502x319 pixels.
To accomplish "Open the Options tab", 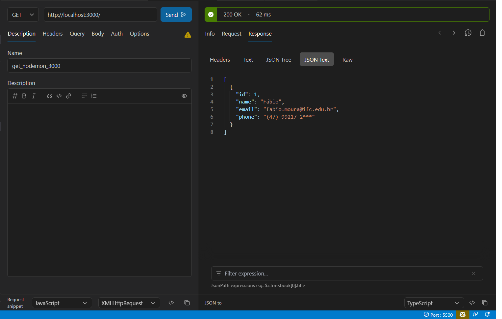I will click(x=139, y=34).
